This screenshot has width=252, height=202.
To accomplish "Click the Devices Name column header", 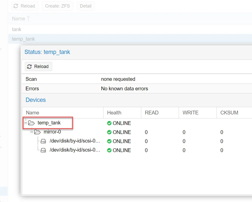I will pyautogui.click(x=63, y=113).
